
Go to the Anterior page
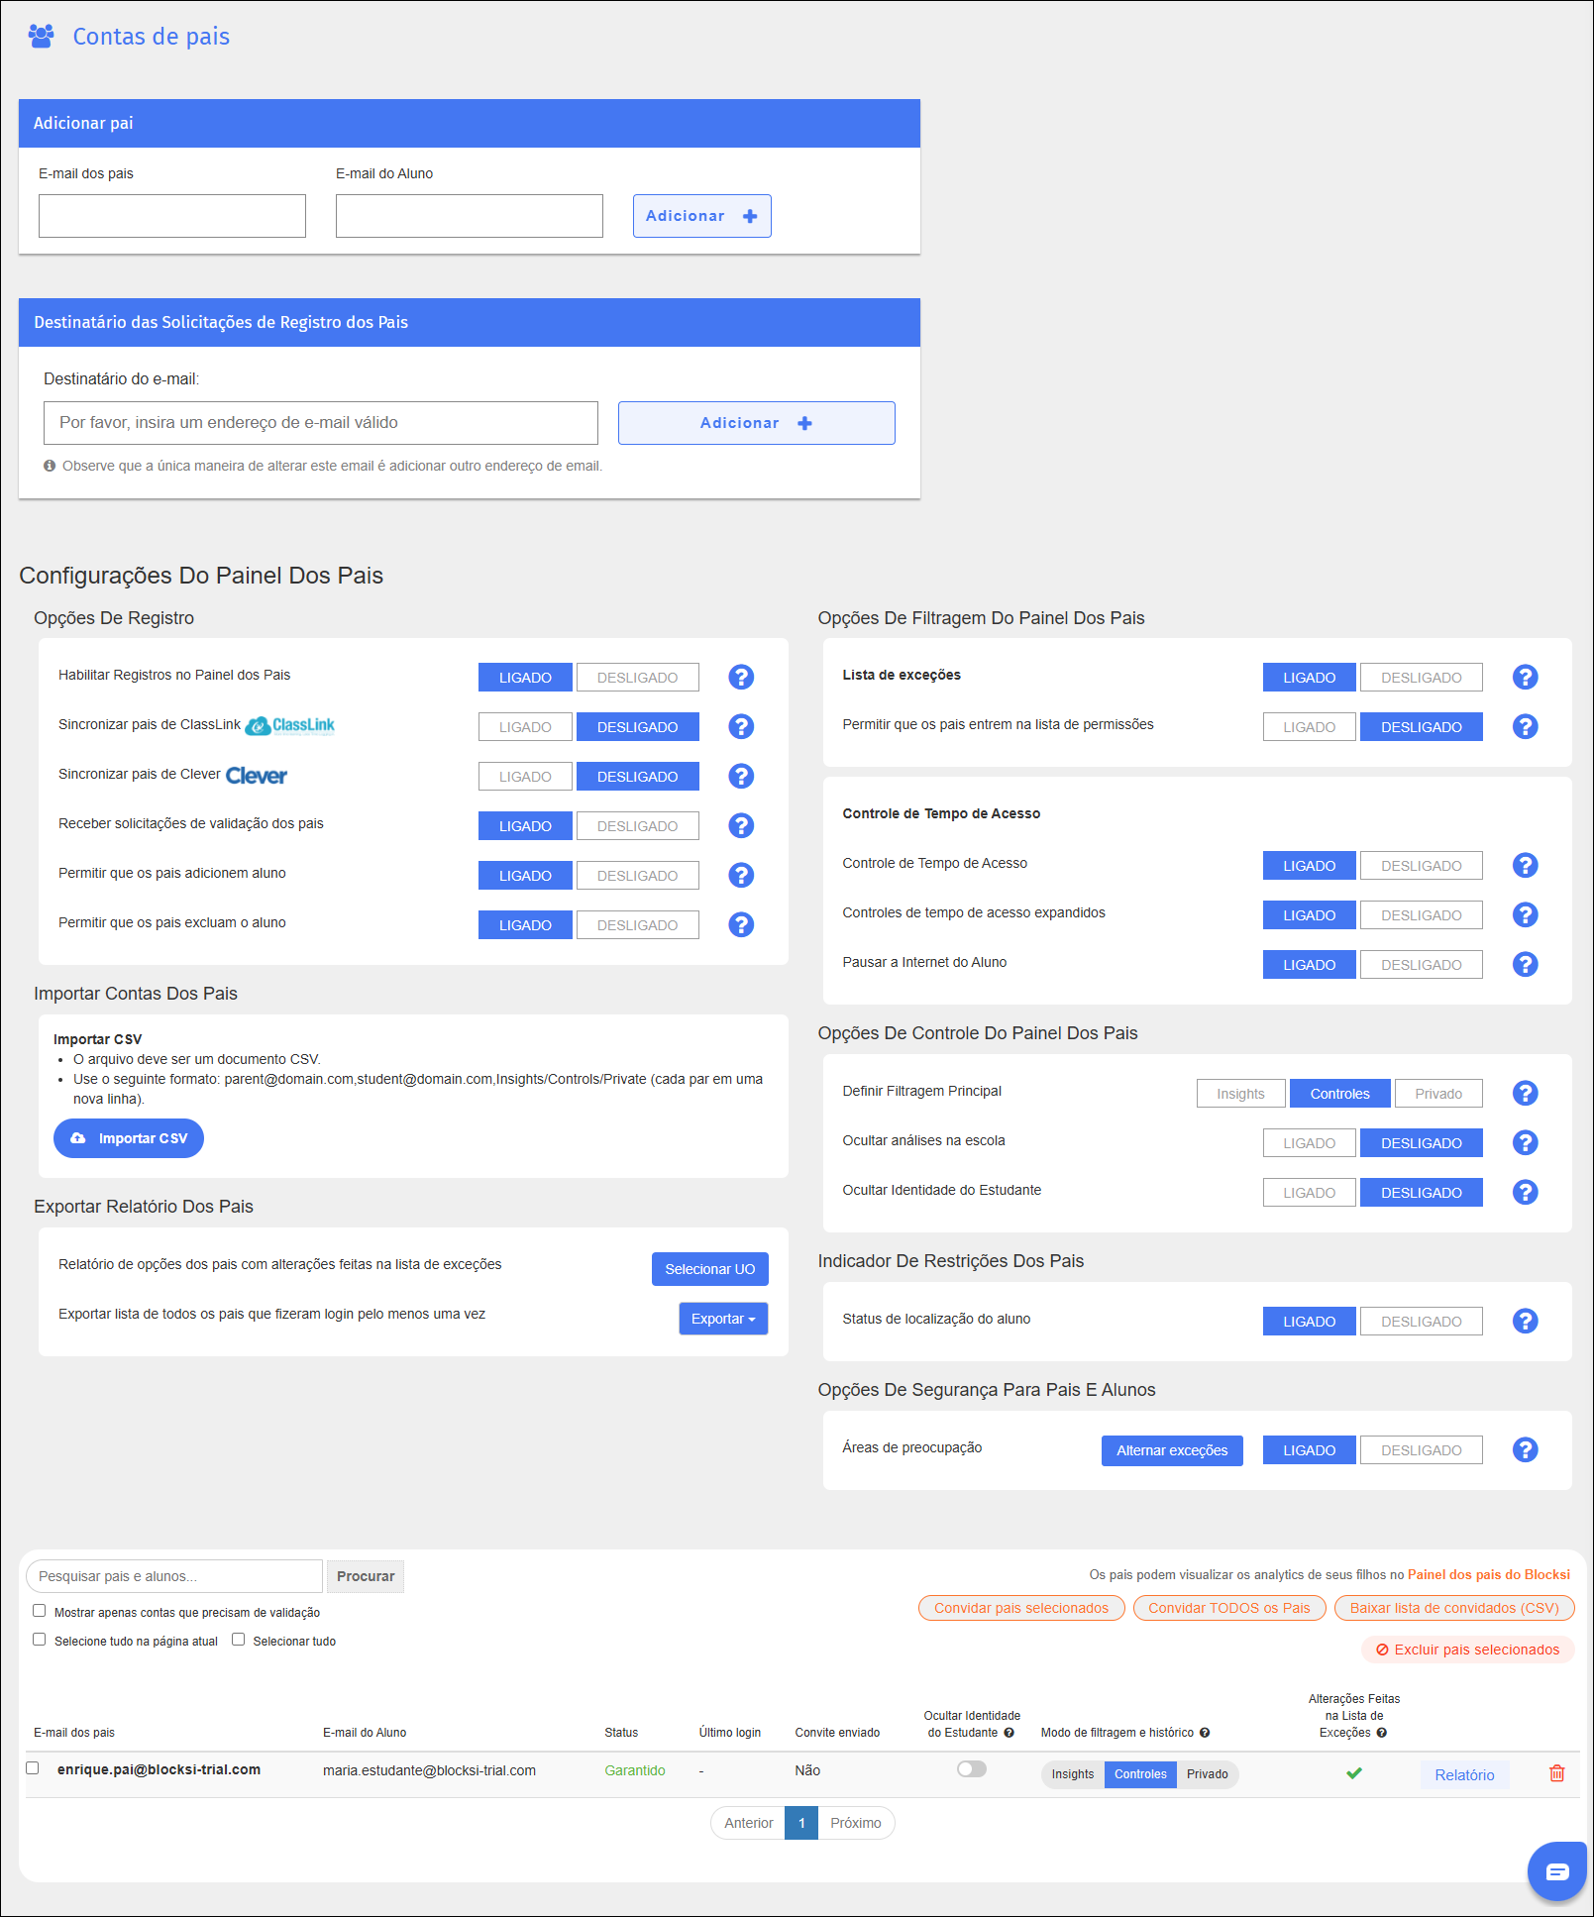748,1823
